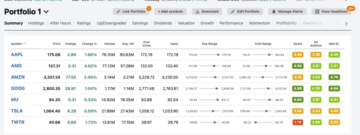Image resolution: width=360 pixels, height=135 pixels.
Task: Click the TSLA Day Range slider
Action: tap(210, 111)
